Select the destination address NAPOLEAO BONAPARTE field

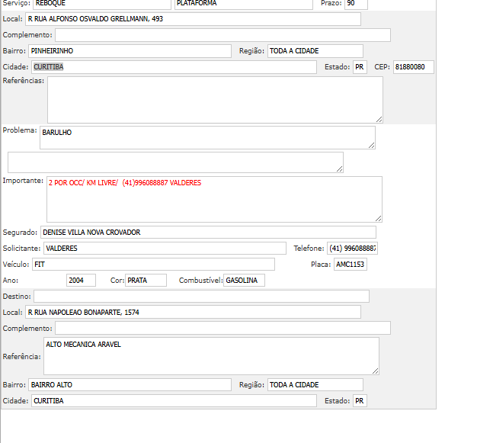point(192,312)
